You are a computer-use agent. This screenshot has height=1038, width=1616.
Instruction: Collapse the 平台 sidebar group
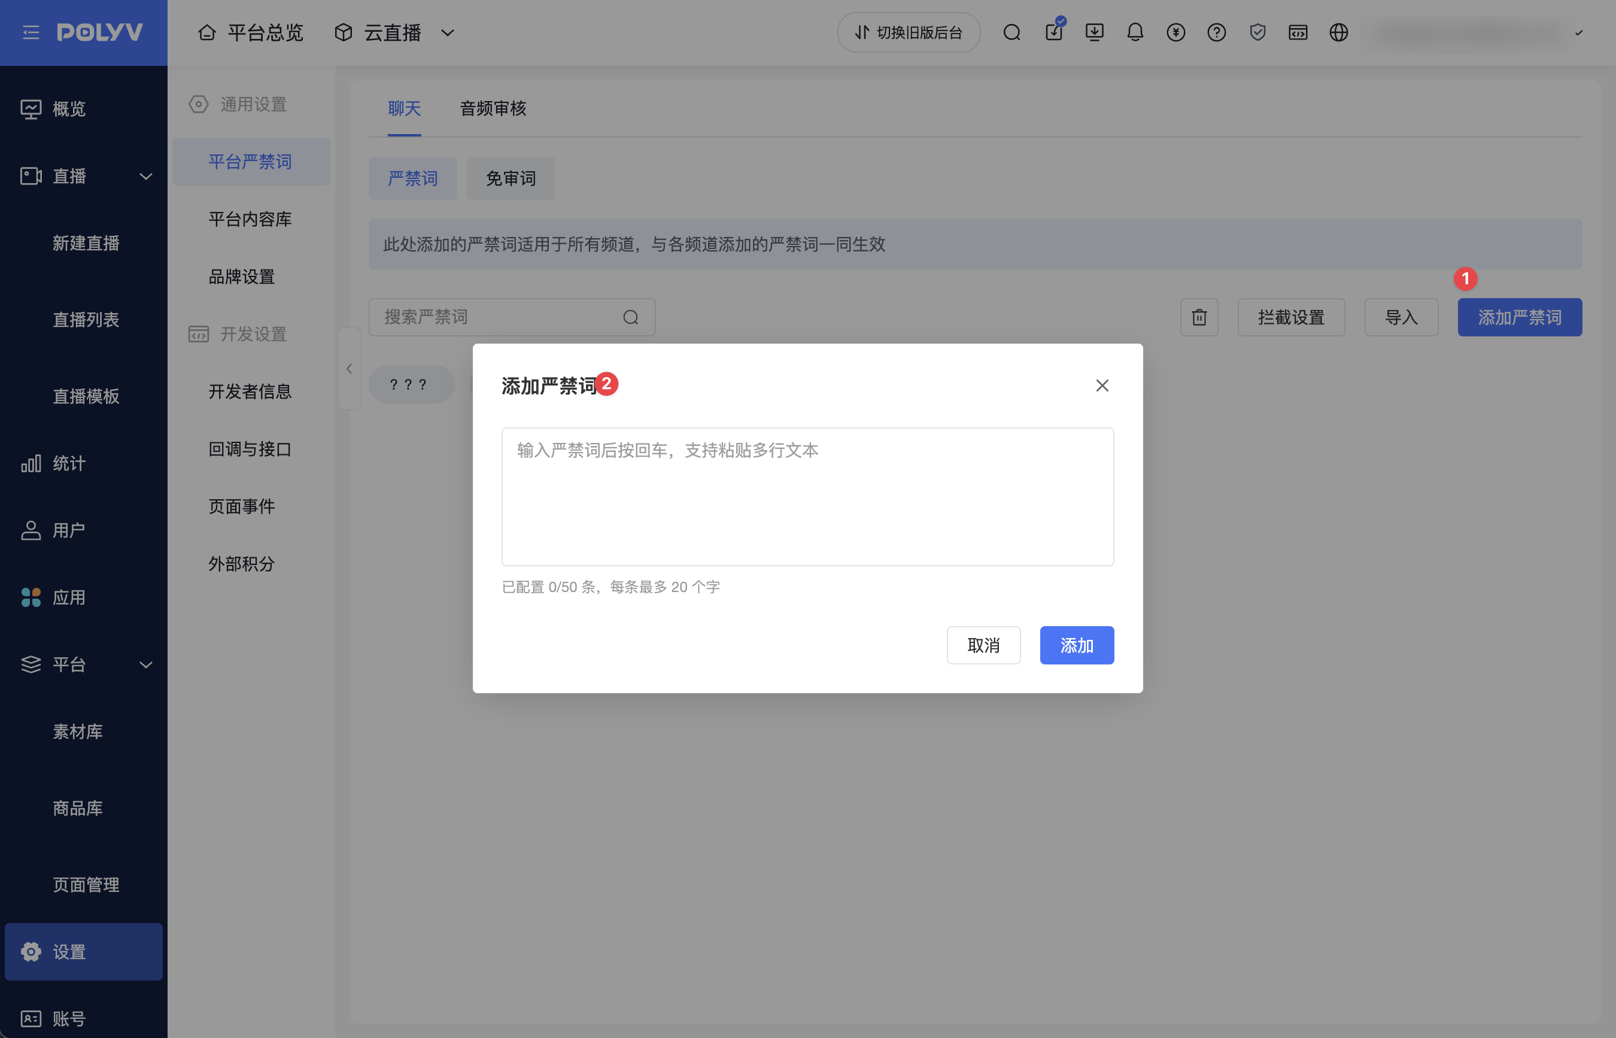coord(145,664)
